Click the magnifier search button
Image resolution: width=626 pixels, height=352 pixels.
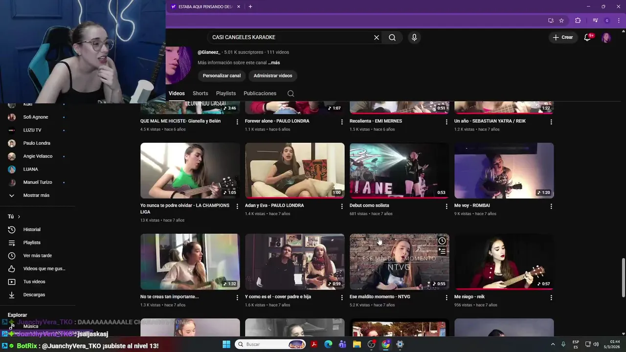(392, 38)
